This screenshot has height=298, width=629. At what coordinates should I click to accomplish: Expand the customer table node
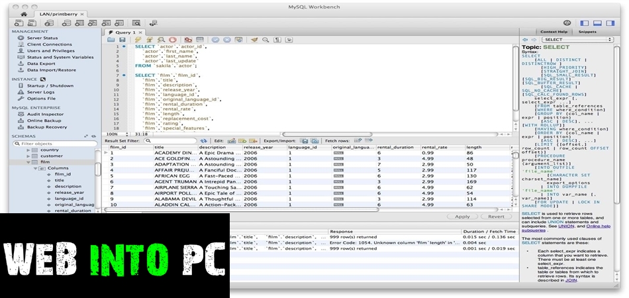[28, 156]
